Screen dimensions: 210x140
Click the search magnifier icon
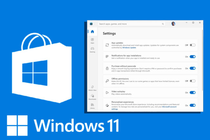pos(163,24)
